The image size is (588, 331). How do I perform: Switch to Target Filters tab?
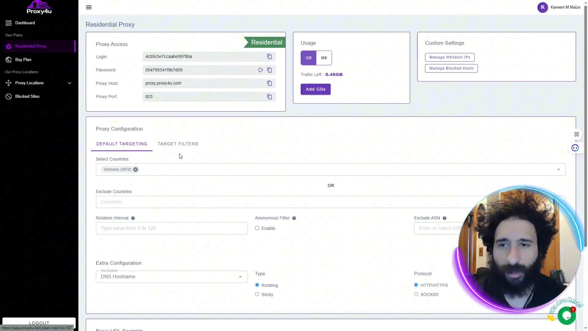click(178, 144)
